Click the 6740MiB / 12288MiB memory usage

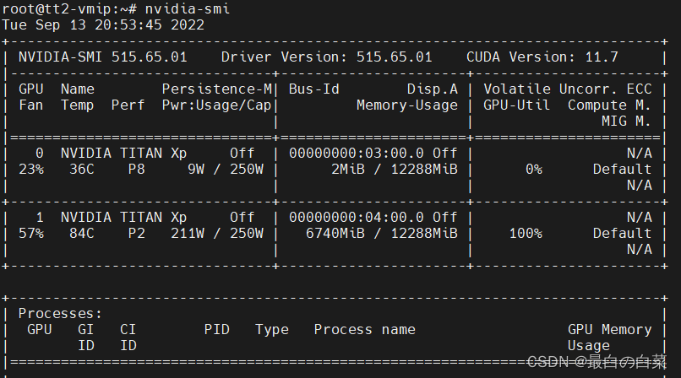pyautogui.click(x=381, y=233)
